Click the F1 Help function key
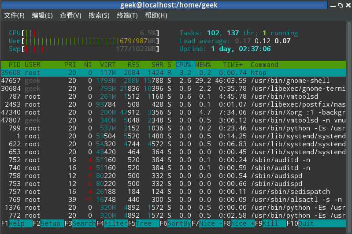The height and width of the screenshot is (234, 352). [x=17, y=223]
